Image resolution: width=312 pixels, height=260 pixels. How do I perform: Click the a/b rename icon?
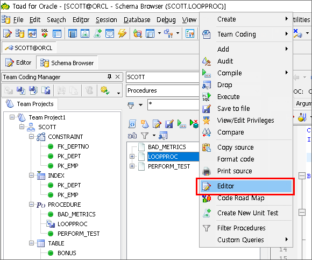132,136
